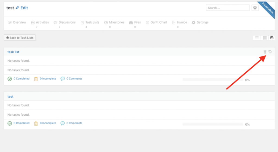This screenshot has height=152, width=278.
Task: Click the progress bar of 'test' list
Action: (213, 124)
